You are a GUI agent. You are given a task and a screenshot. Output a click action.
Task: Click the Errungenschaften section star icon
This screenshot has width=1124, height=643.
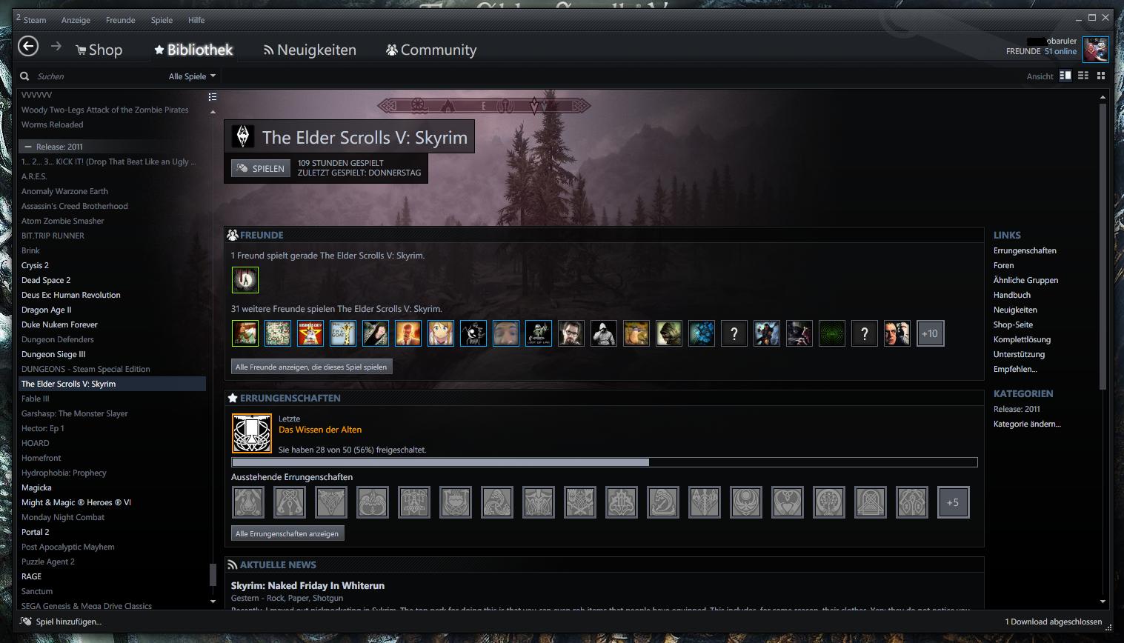pos(233,398)
